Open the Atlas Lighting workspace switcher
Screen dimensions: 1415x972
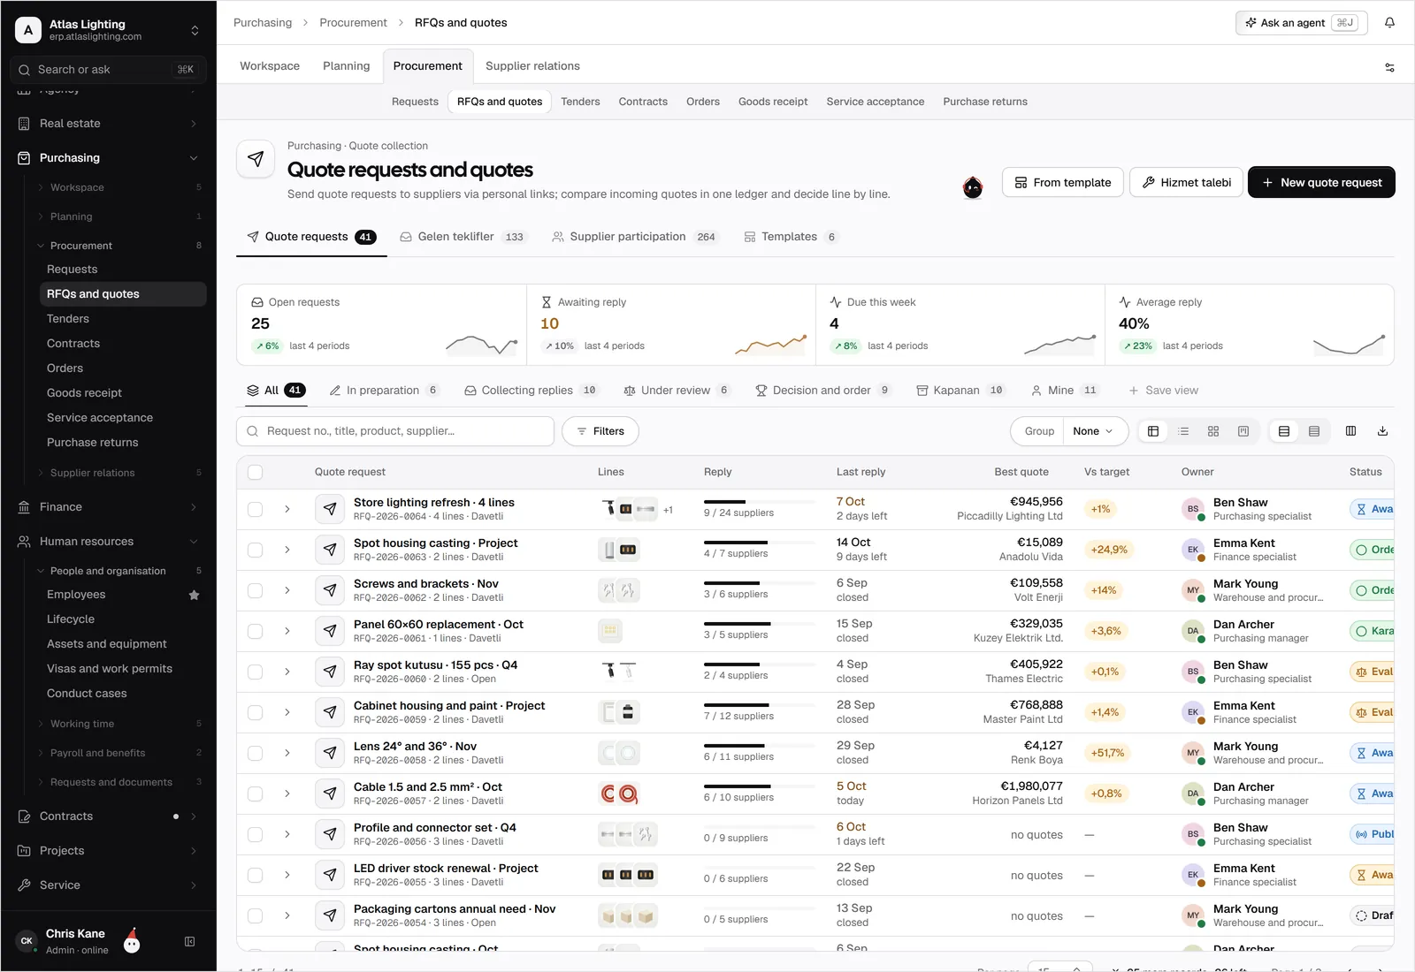[x=195, y=30]
